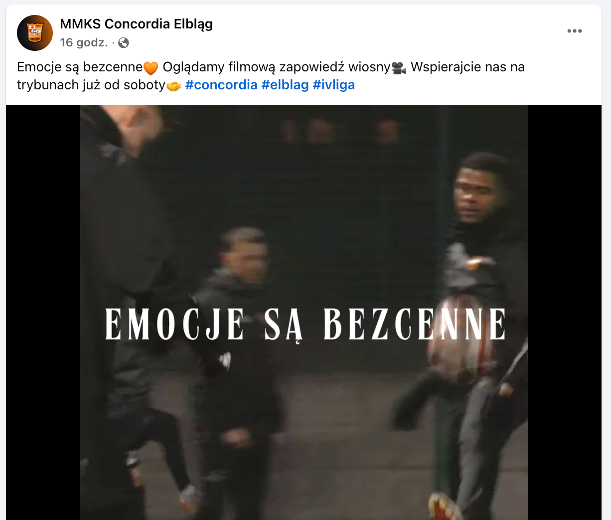
Task: Open the MMKS Concordia Elbląg profile picture
Action: 35,33
